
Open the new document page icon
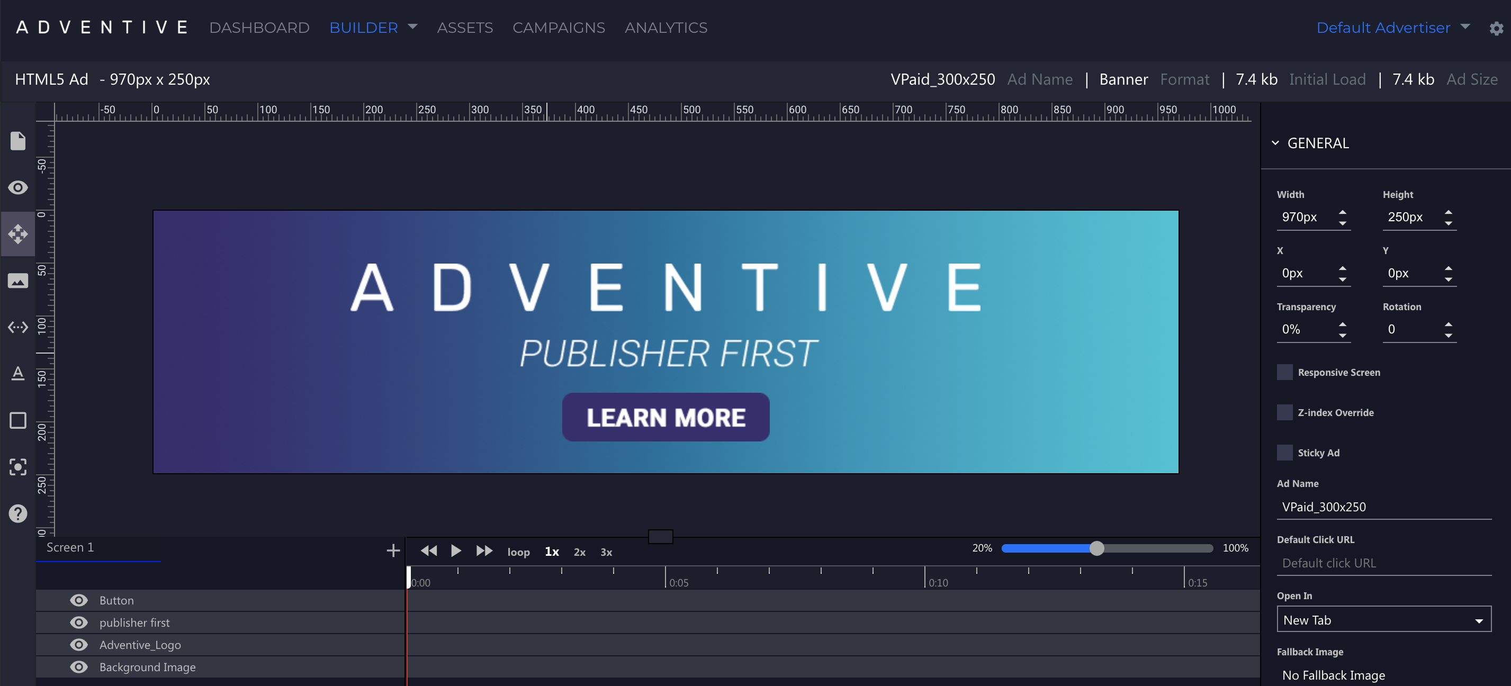17,141
